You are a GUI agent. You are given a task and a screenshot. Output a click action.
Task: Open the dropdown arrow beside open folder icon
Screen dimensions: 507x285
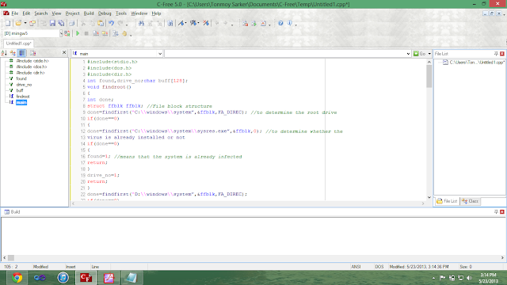(x=25, y=23)
